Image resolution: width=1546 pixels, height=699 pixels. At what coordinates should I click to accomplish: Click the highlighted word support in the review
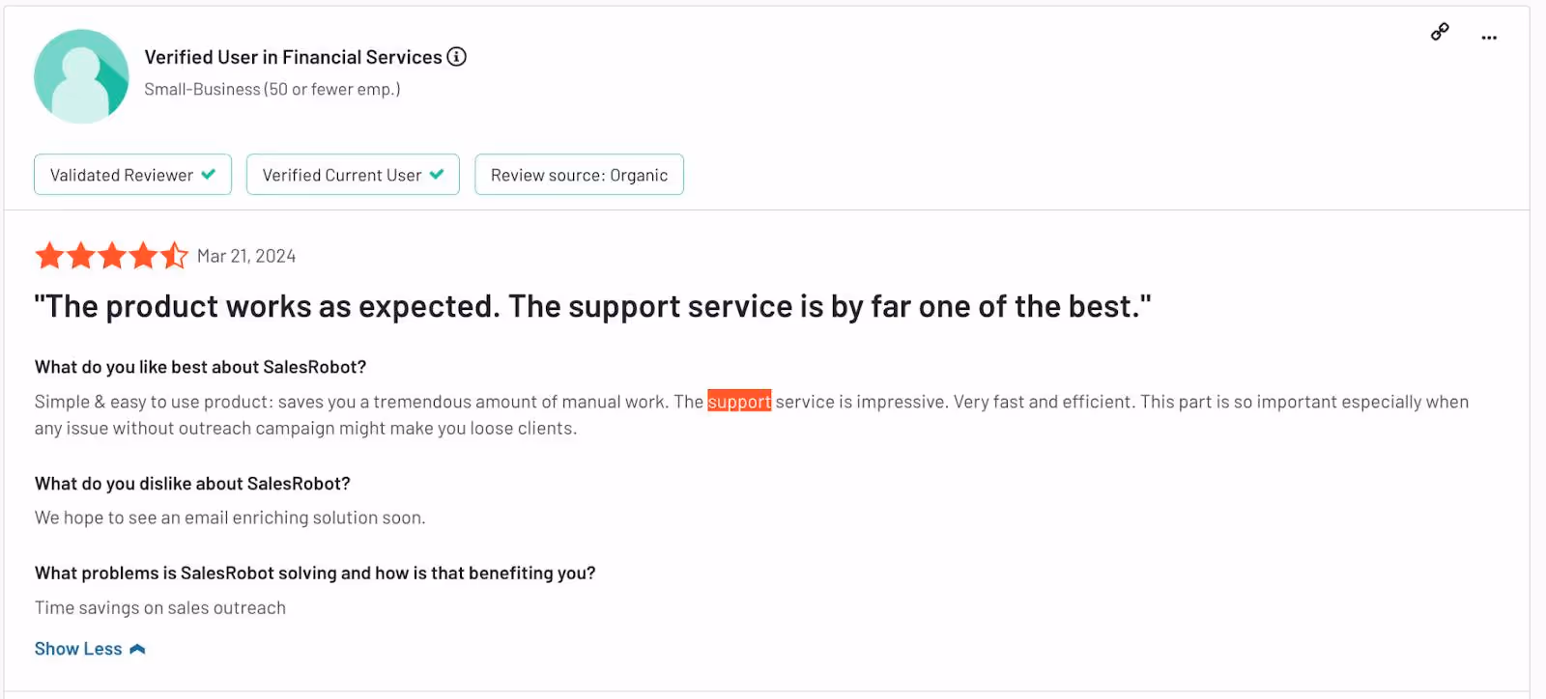coord(738,402)
